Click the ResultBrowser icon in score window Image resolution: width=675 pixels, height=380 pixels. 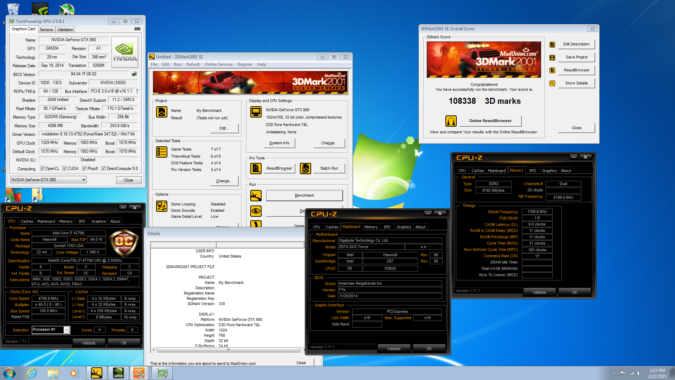(552, 70)
